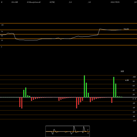137x137 pixels.
Task: Click the header text 'SOLUTION'
Action: [115, 2]
